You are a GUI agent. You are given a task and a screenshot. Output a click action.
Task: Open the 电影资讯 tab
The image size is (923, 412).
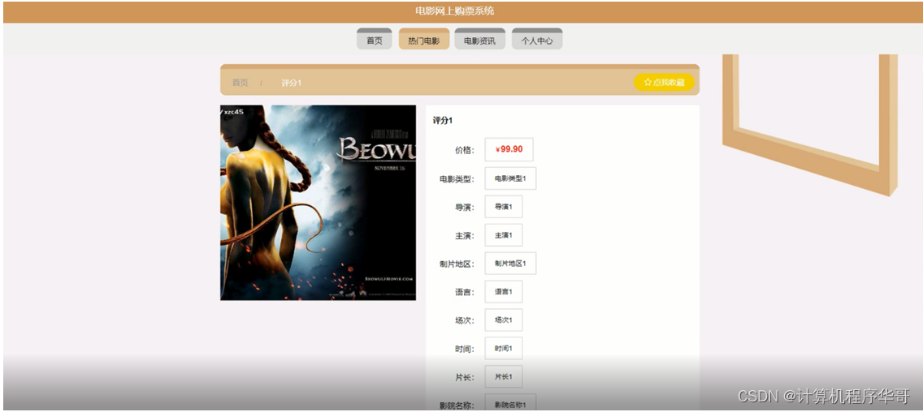point(479,40)
